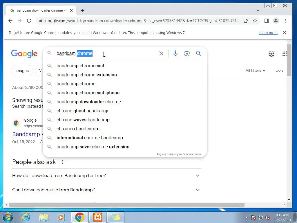View site information lock icon
The width and height of the screenshot is (297, 223).
tap(40, 21)
